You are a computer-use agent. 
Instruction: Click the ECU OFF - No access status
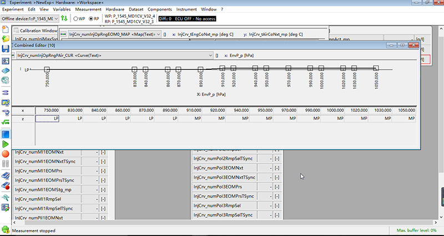(195, 19)
